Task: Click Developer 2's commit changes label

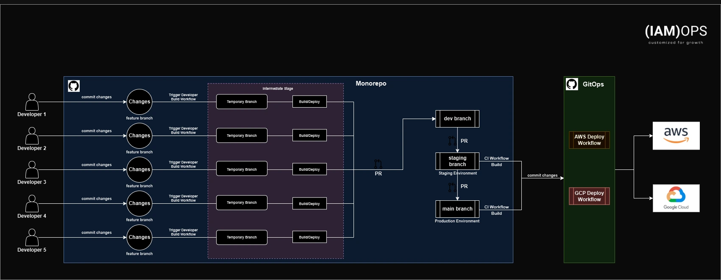Action: tap(97, 131)
